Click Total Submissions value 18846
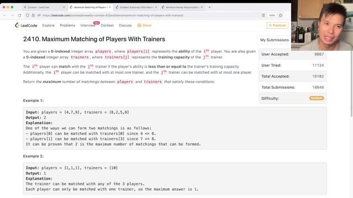This screenshot has height=198, width=353. (x=318, y=87)
